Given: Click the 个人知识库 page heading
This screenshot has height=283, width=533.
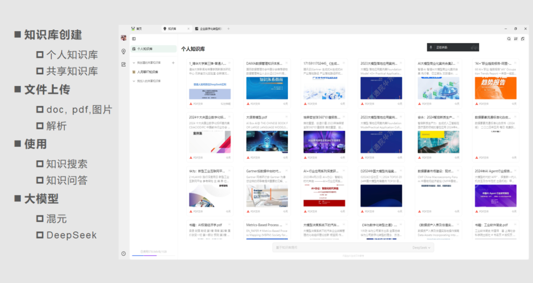Looking at the screenshot, I should coord(193,49).
